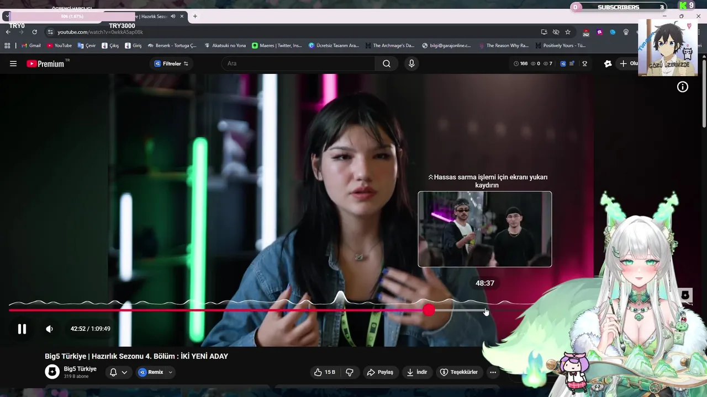Open the star-shaped AI icon near Oluştur
Image resolution: width=707 pixels, height=397 pixels.
[x=608, y=63]
